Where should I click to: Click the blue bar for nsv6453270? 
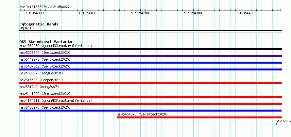click(x=150, y=111)
